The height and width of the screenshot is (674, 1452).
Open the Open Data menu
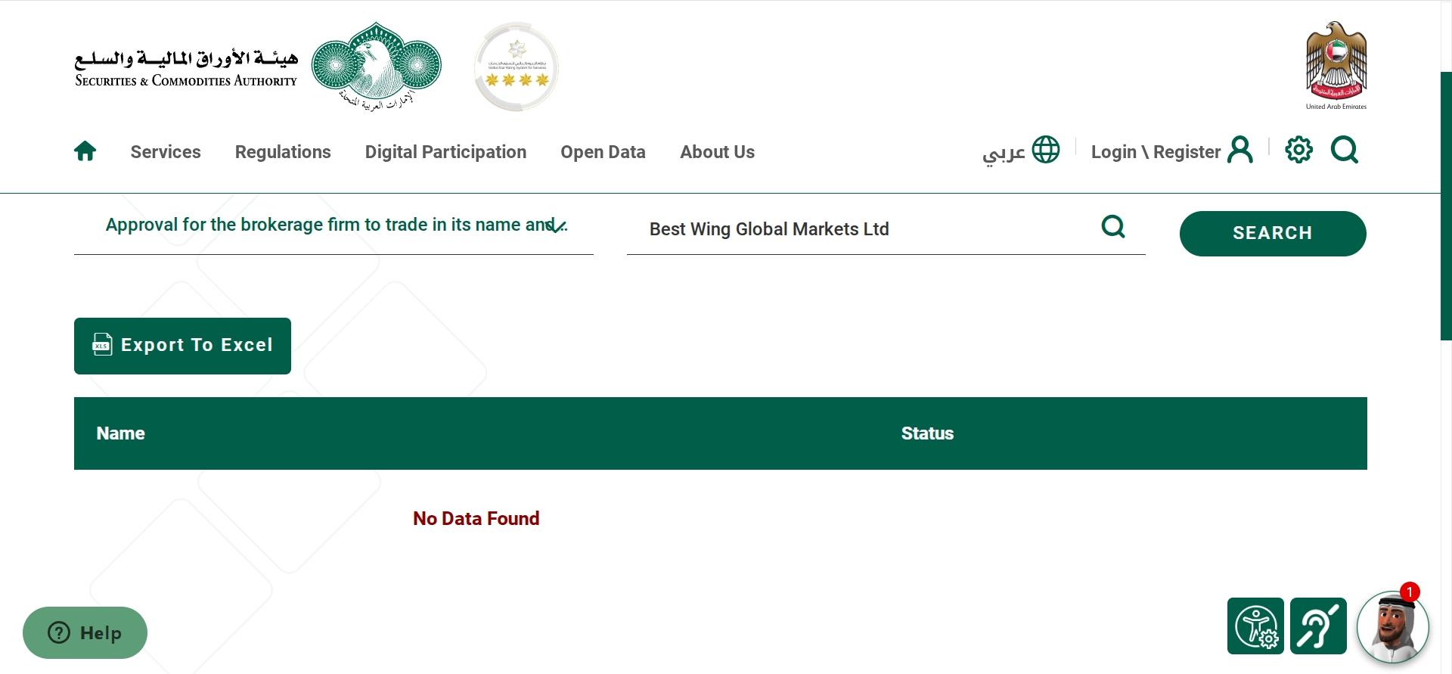(603, 152)
